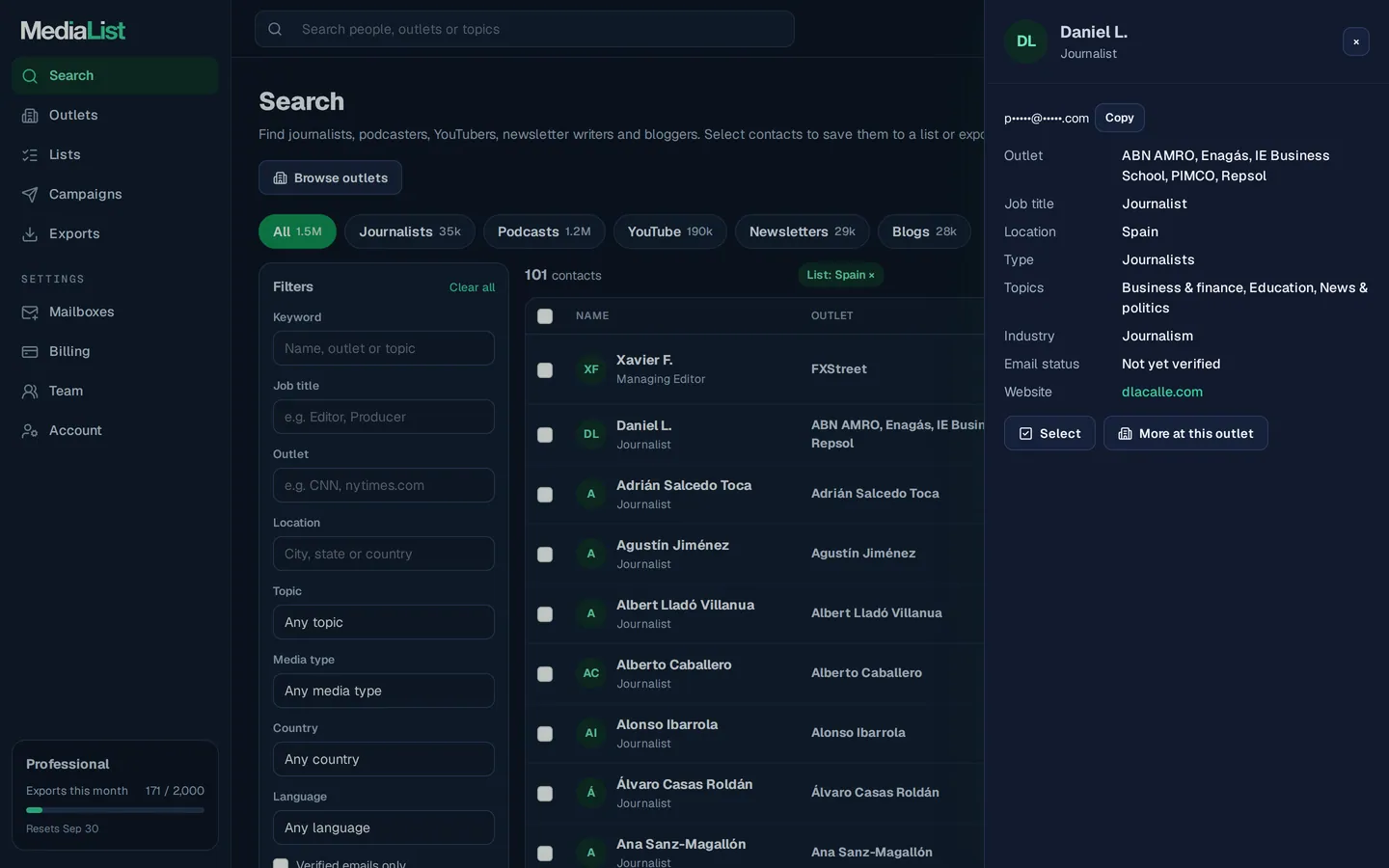Open the Any country dropdown
The width and height of the screenshot is (1389, 868).
click(384, 759)
